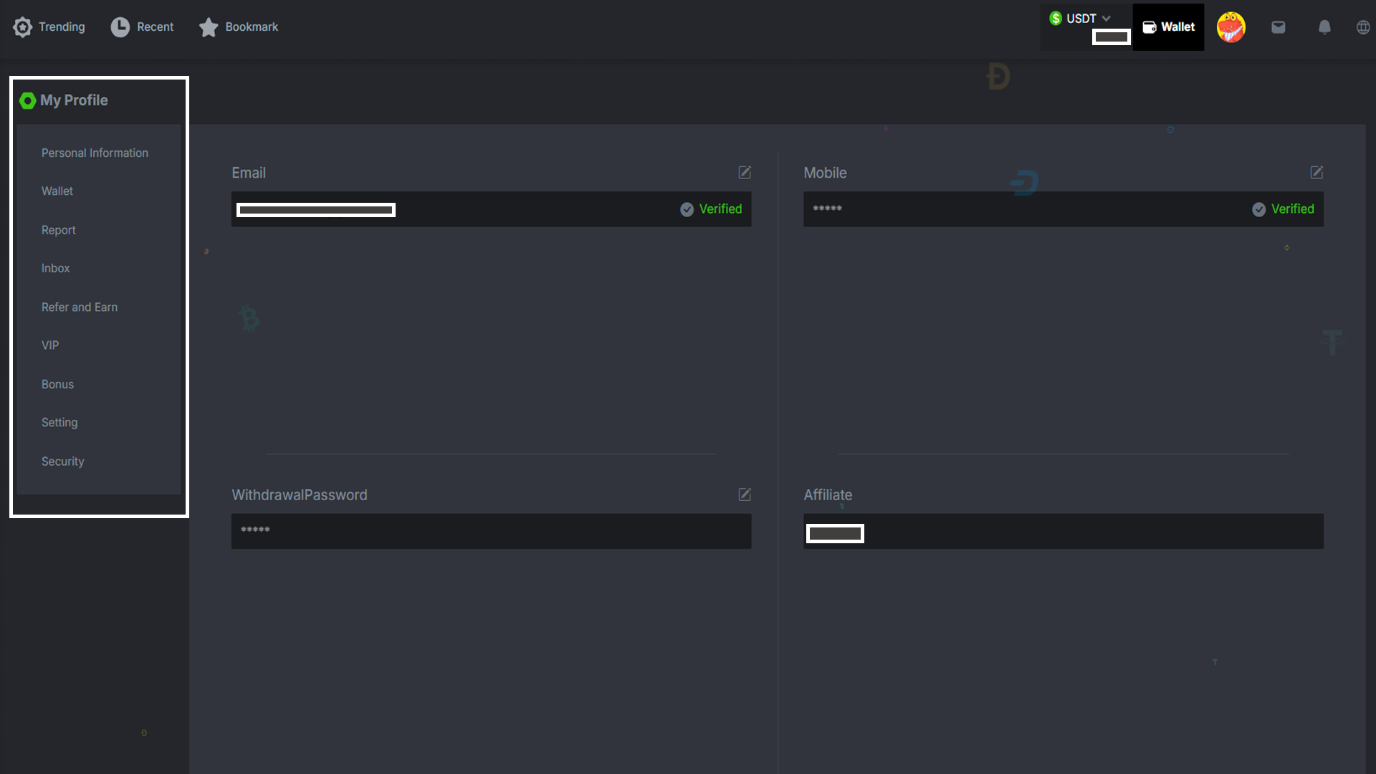The image size is (1376, 774).
Task: Click the Affiliate field
Action: pyautogui.click(x=1063, y=532)
